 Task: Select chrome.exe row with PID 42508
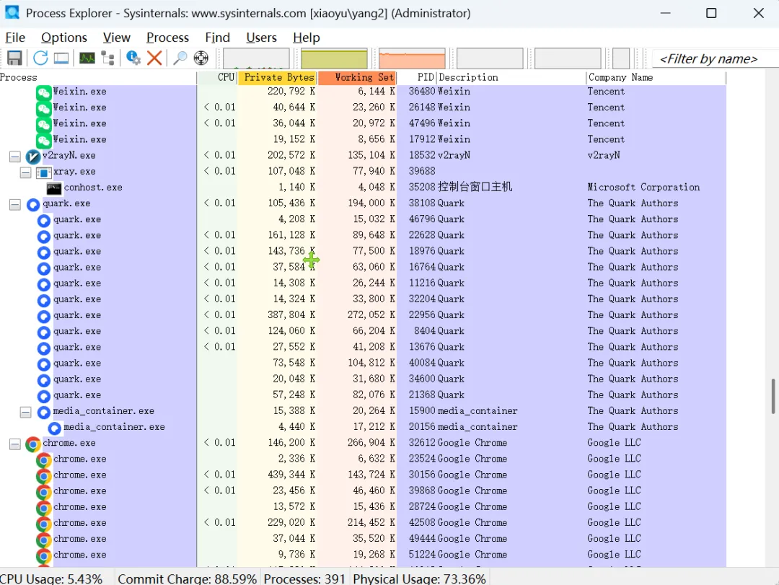[363, 523]
